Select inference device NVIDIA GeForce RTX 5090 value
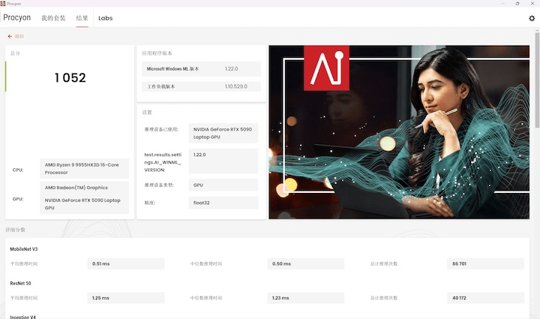Screen dimensions: 540x319 (x=223, y=133)
